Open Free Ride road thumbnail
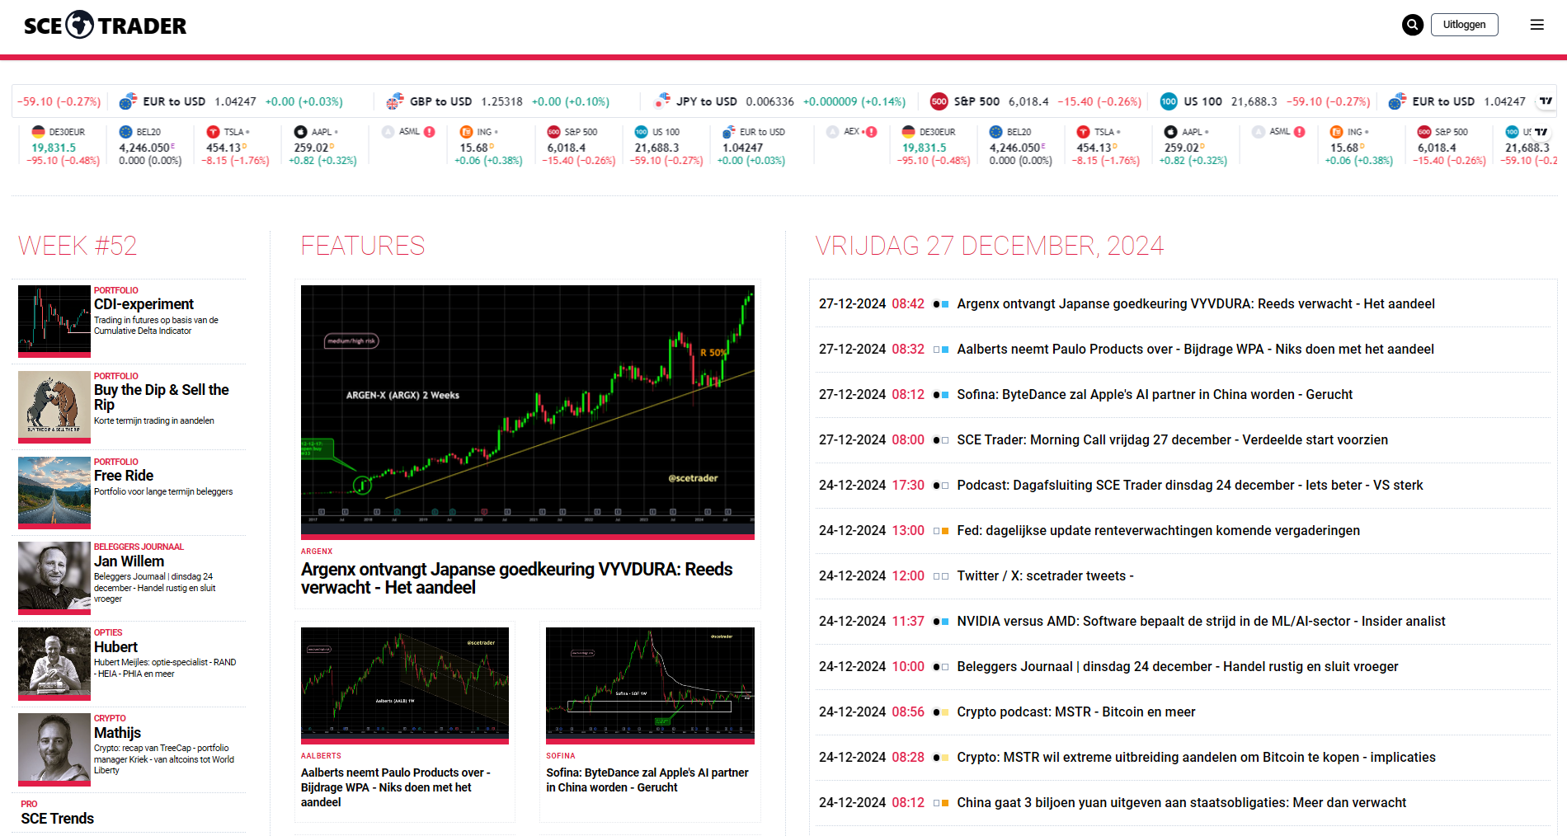 point(54,493)
